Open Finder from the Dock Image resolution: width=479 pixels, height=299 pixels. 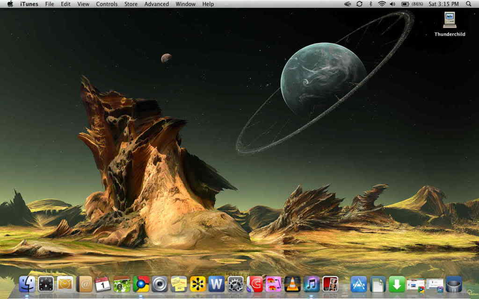click(27, 284)
